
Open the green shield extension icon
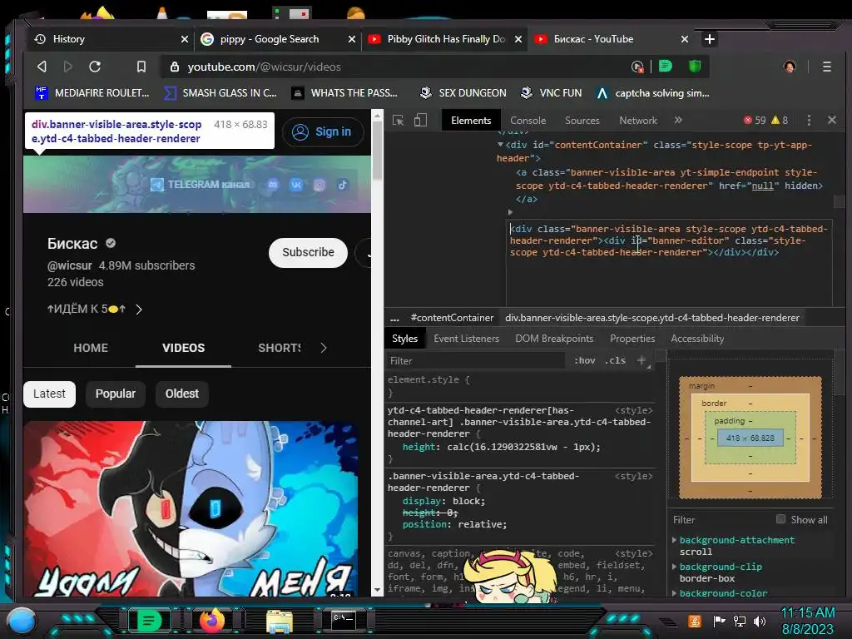click(695, 67)
